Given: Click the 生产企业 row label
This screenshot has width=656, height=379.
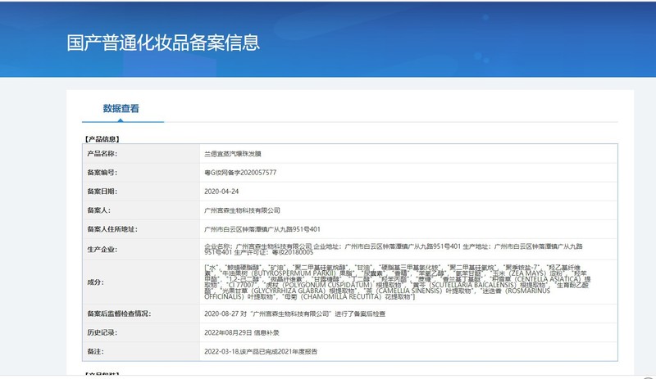Looking at the screenshot, I should click(102, 250).
